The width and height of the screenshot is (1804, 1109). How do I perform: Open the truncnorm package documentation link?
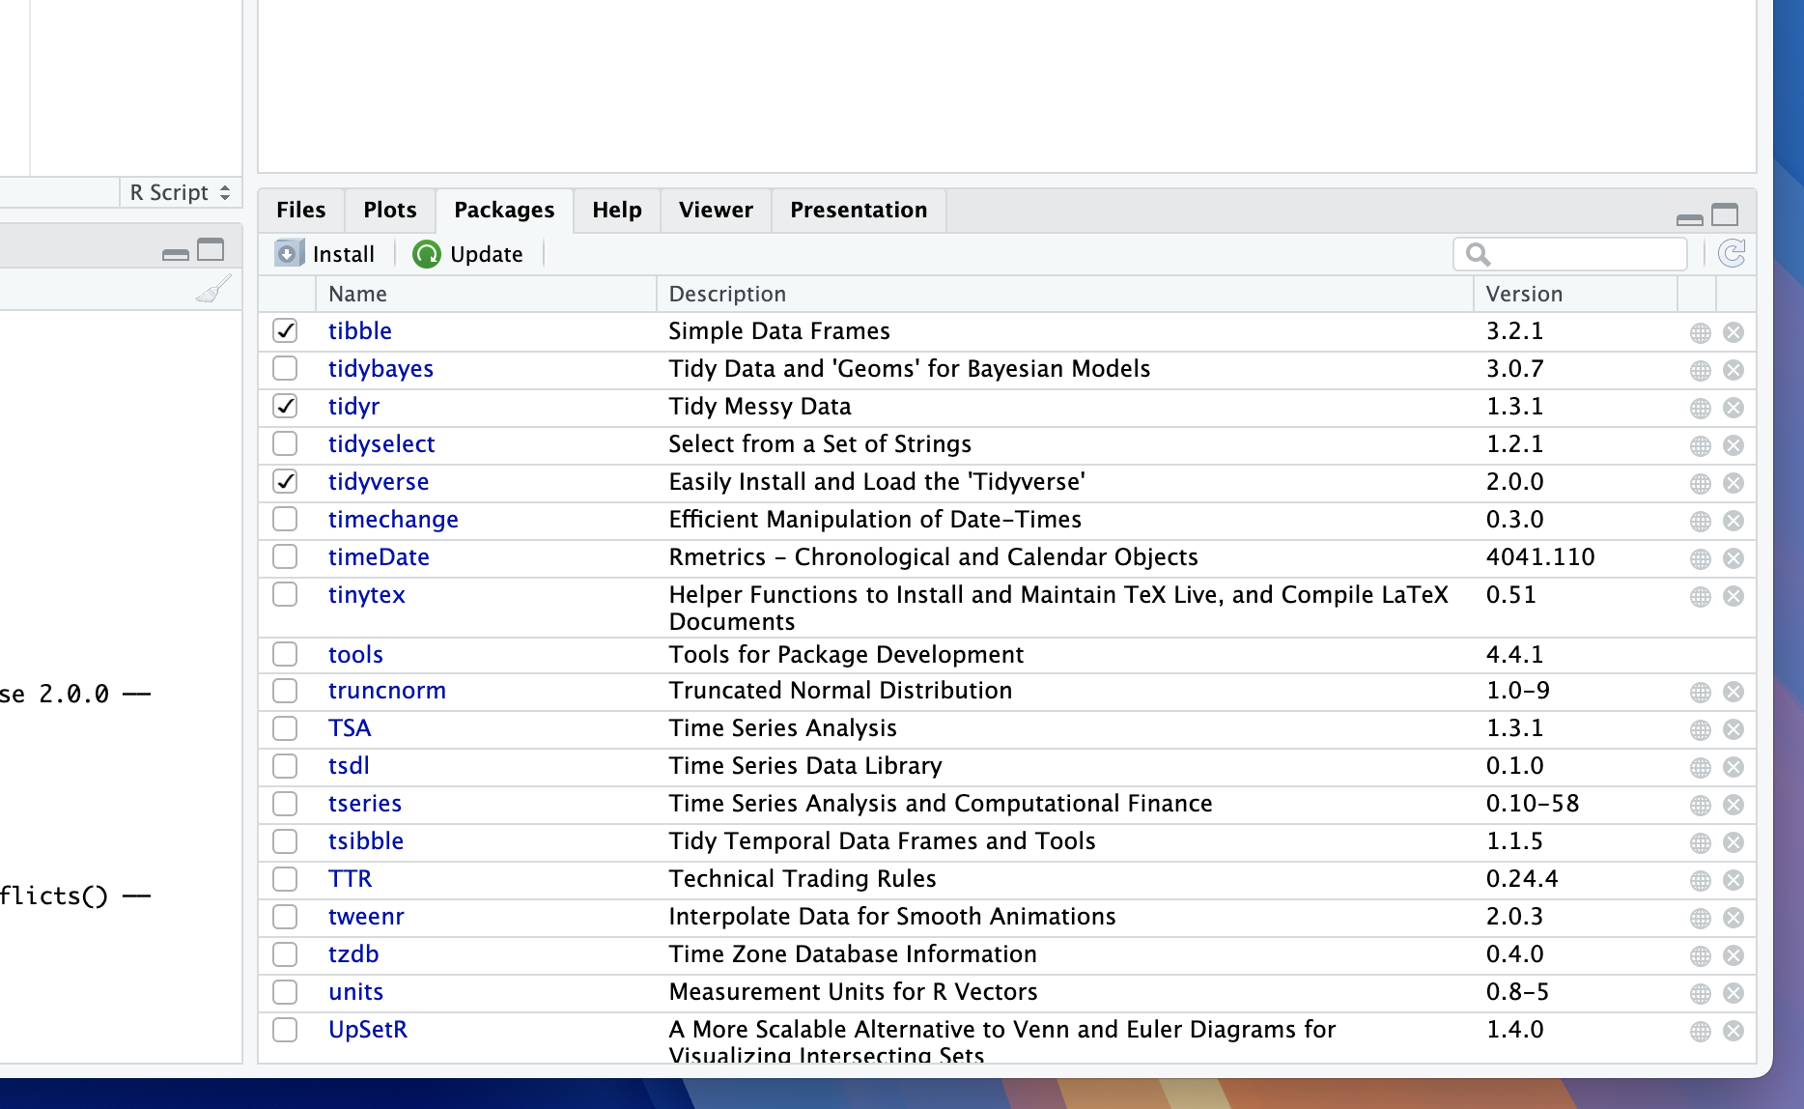(386, 691)
